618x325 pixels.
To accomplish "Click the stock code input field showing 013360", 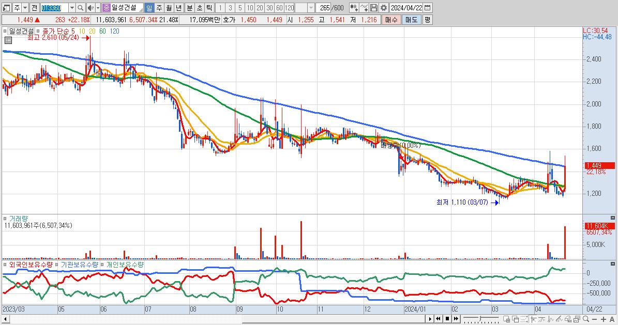I will pyautogui.click(x=54, y=7).
